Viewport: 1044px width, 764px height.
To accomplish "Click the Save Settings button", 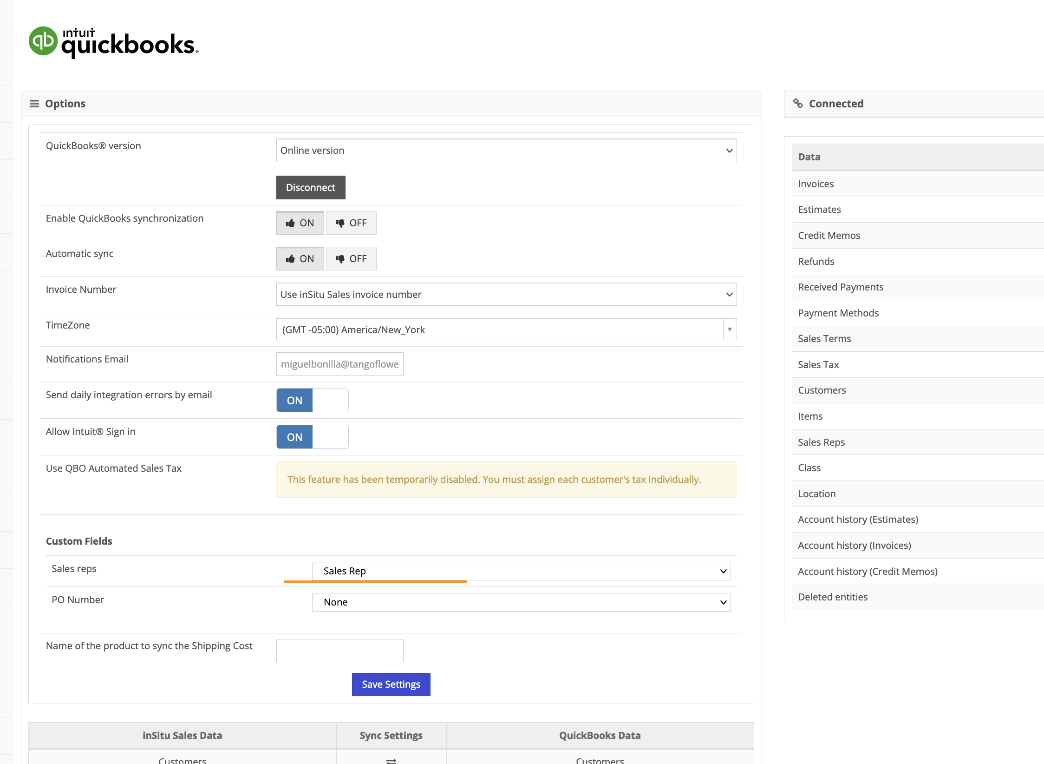I will tap(391, 685).
